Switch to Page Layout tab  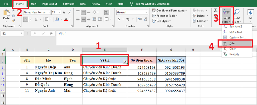49,4
